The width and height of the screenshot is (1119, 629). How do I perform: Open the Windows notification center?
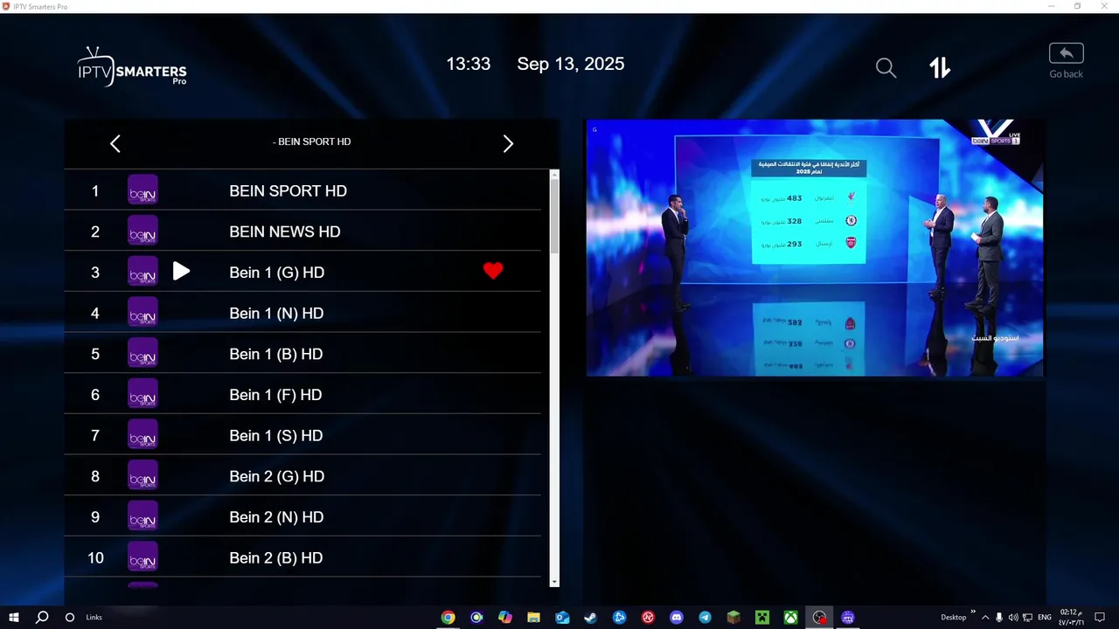pyautogui.click(x=1101, y=618)
